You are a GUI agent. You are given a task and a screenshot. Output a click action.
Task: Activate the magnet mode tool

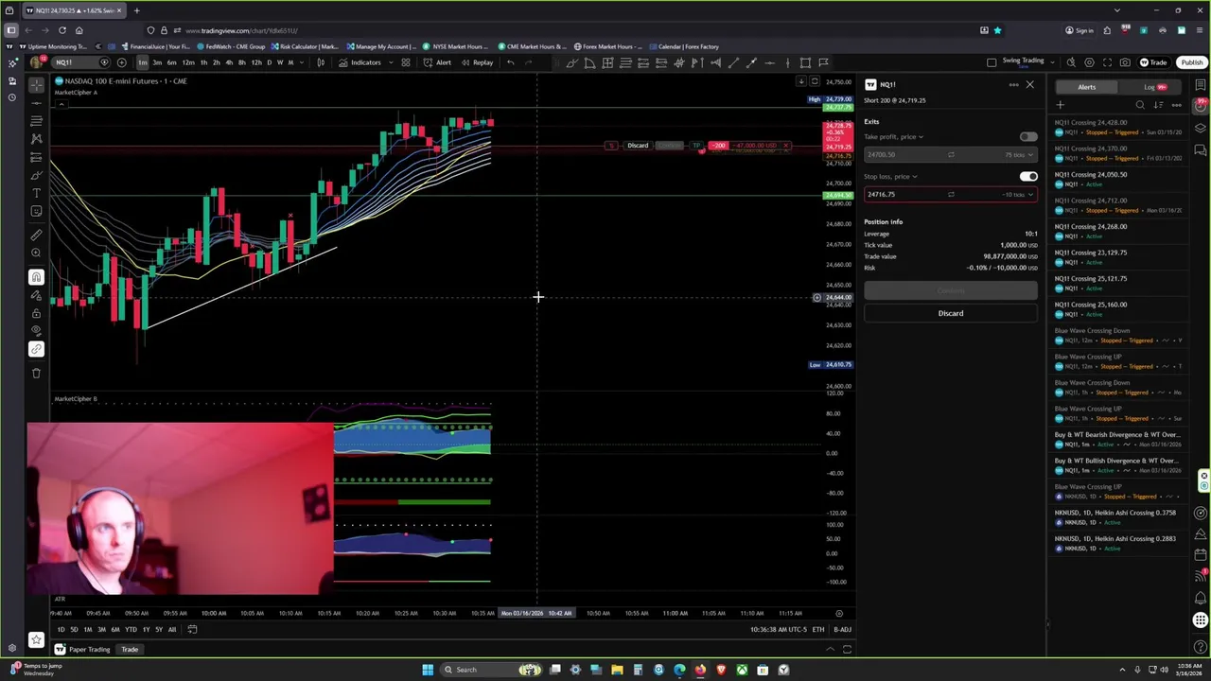36,277
